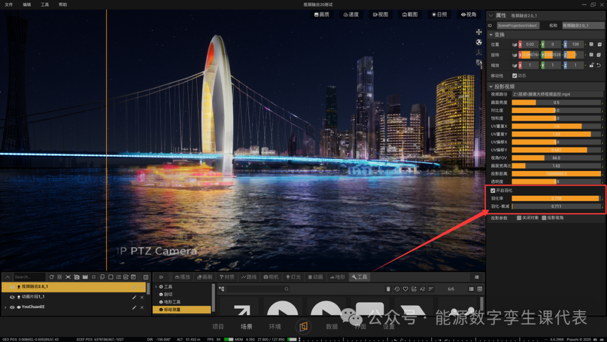Click the search magnifier icon in the asset panel
607x342 pixels.
pos(287,289)
